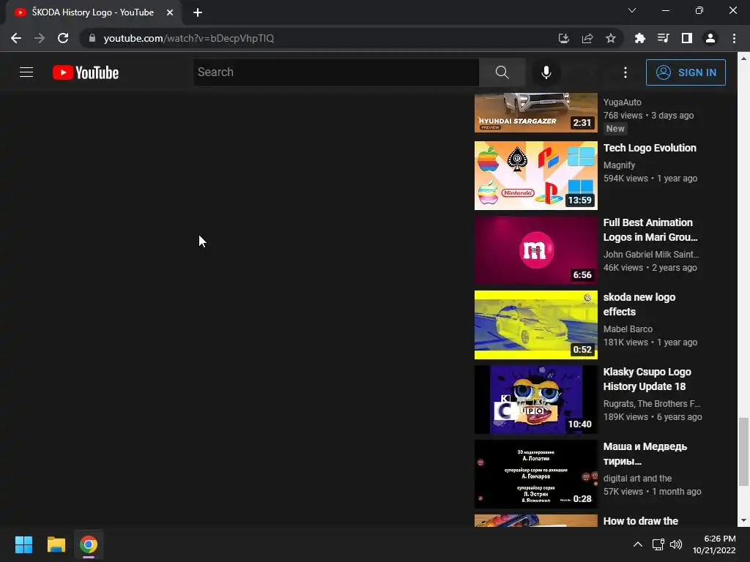Share this page icon

tap(587, 38)
